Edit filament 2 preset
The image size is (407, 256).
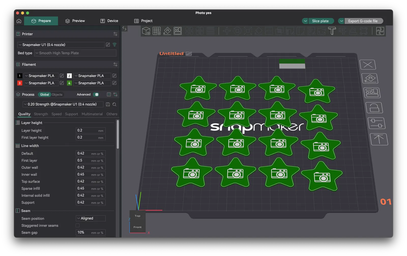(114, 76)
